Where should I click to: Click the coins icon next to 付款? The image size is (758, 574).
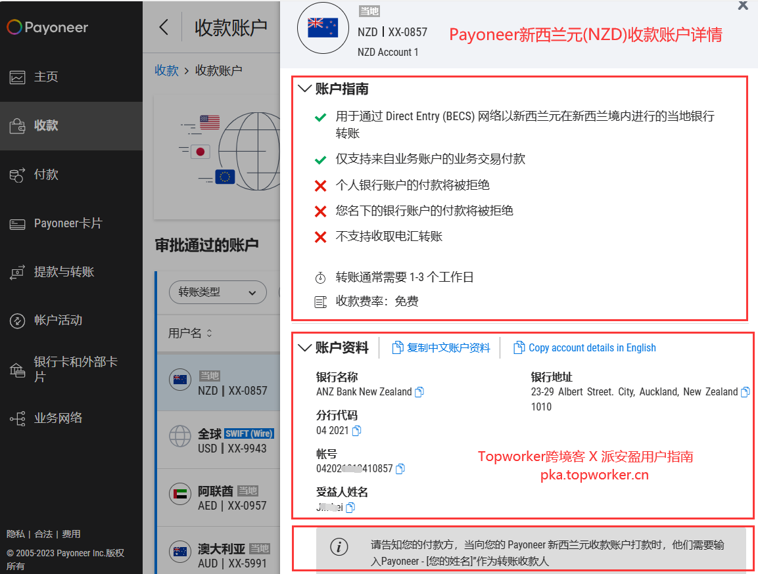17,175
